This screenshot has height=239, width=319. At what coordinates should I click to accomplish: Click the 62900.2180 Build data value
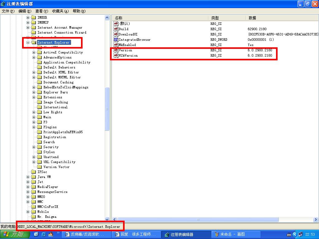(257, 29)
